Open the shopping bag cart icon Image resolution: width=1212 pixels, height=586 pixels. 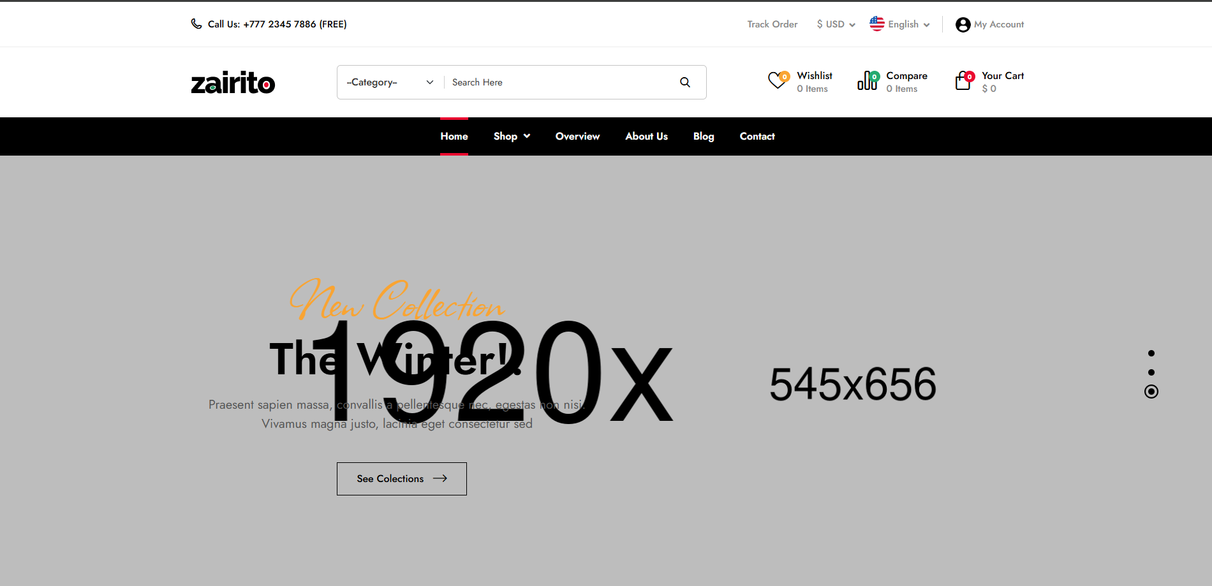(963, 81)
